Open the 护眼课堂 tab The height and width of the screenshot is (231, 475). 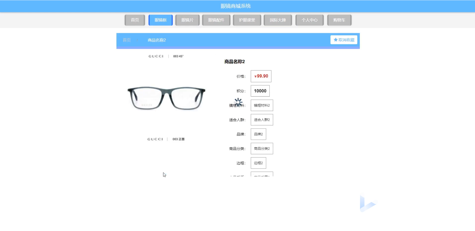point(247,20)
